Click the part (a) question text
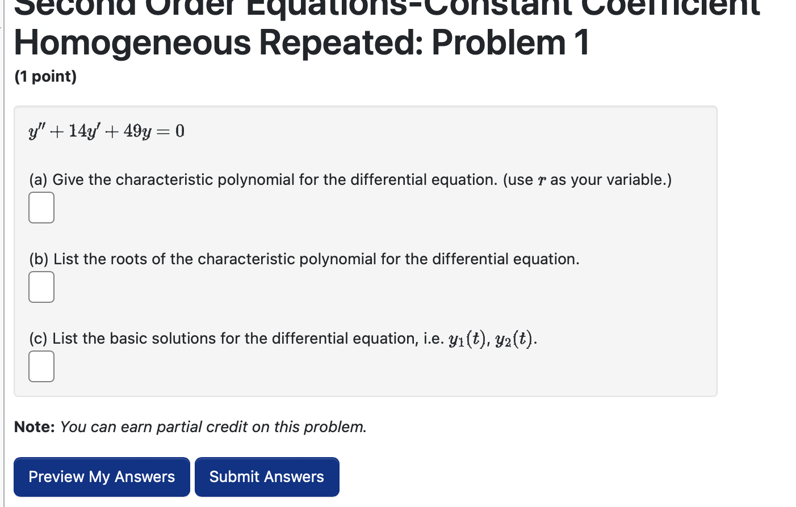 pos(350,179)
